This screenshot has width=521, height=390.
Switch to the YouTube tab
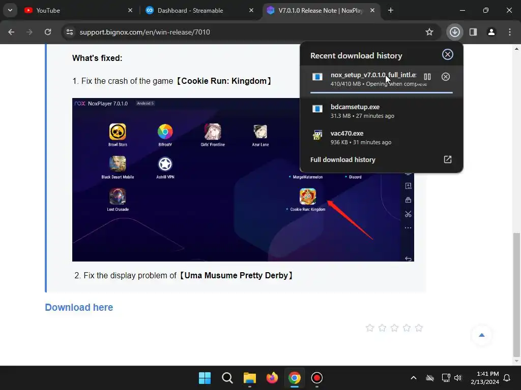[79, 11]
